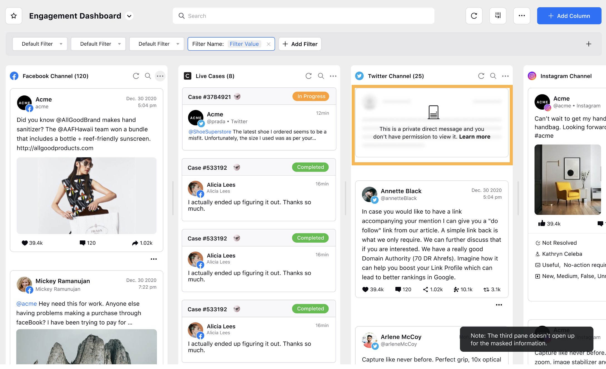This screenshot has height=369, width=606.
Task: Search within the Facebook Channel column
Action: (148, 76)
